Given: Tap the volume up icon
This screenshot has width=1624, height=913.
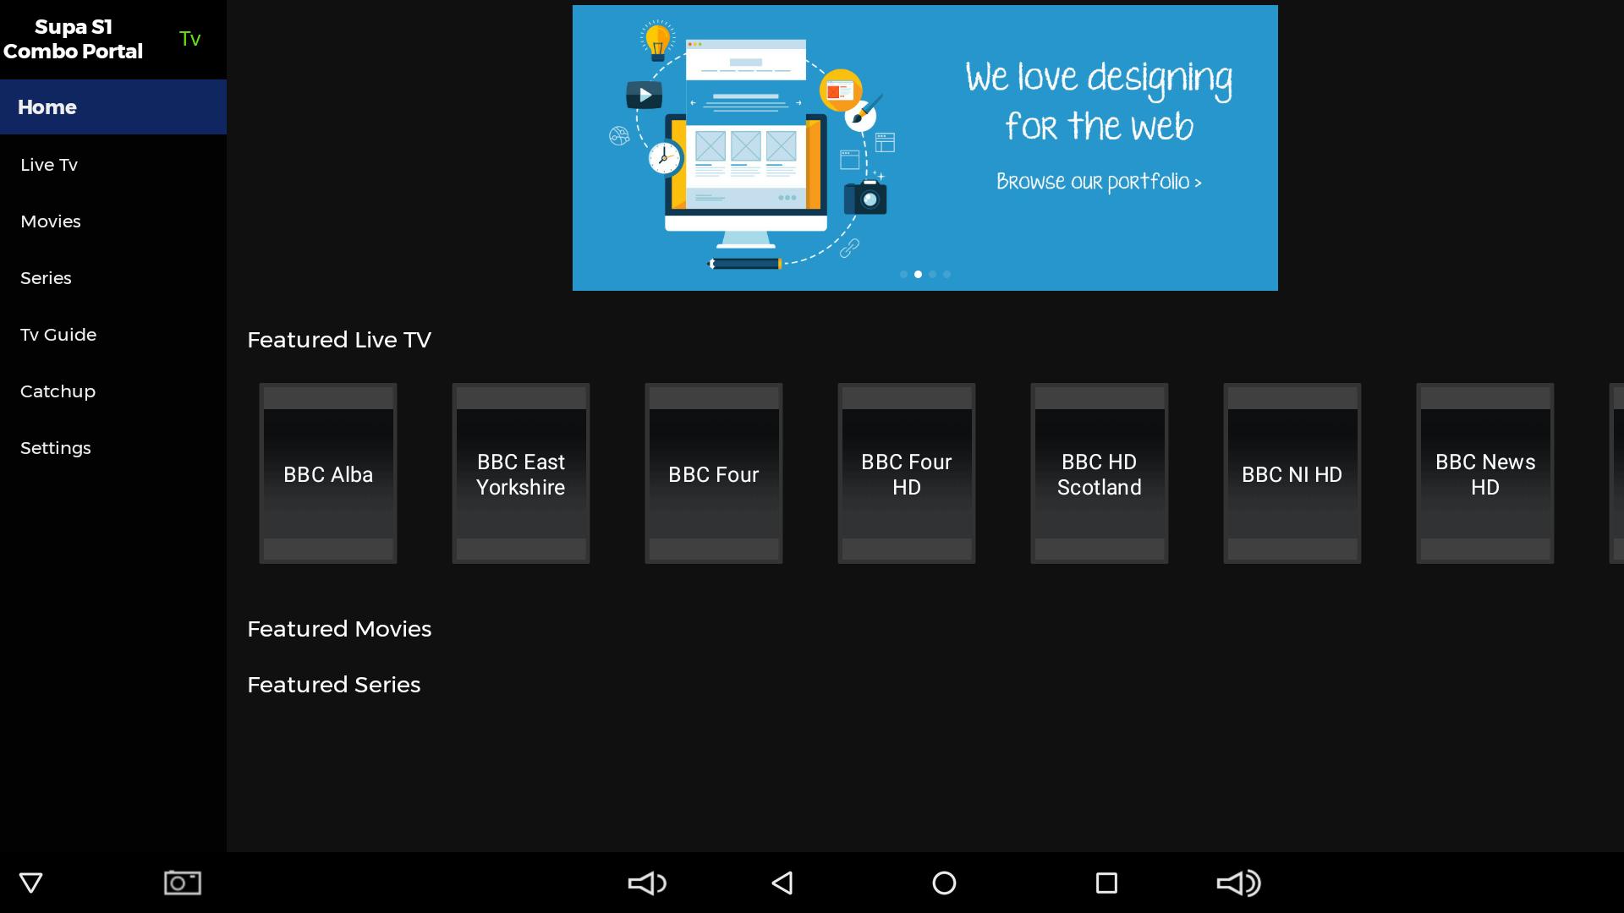Looking at the screenshot, I should pos(1239,883).
